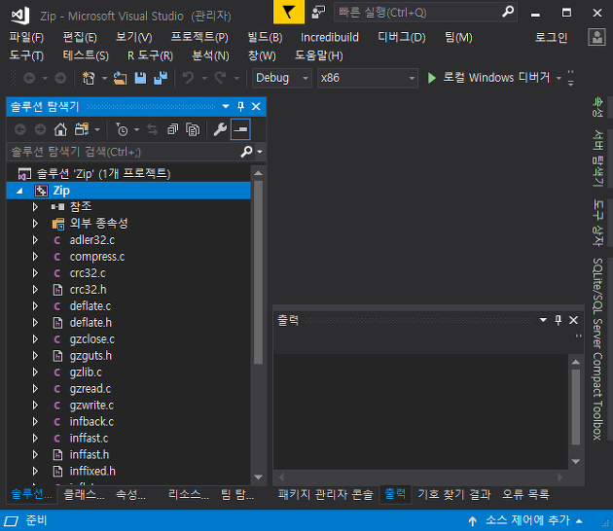Click Sync with Active Document icon
This screenshot has width=613, height=531.
(152, 129)
